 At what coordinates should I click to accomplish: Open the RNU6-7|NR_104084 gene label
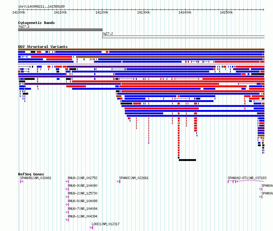point(83,209)
